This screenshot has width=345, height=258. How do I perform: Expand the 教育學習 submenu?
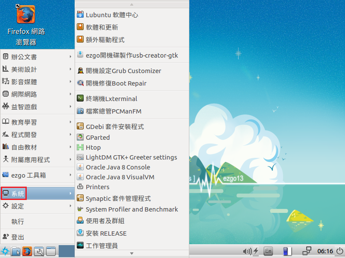tap(38, 122)
